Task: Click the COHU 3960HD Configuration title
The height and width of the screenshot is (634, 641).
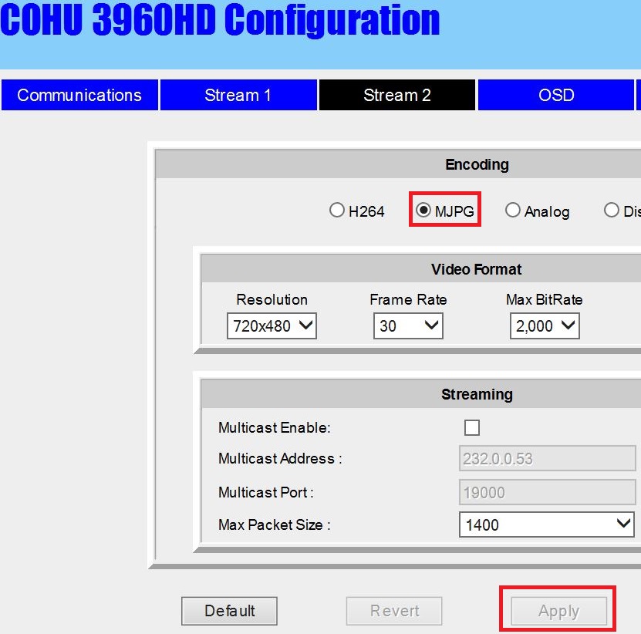Action: (220, 19)
